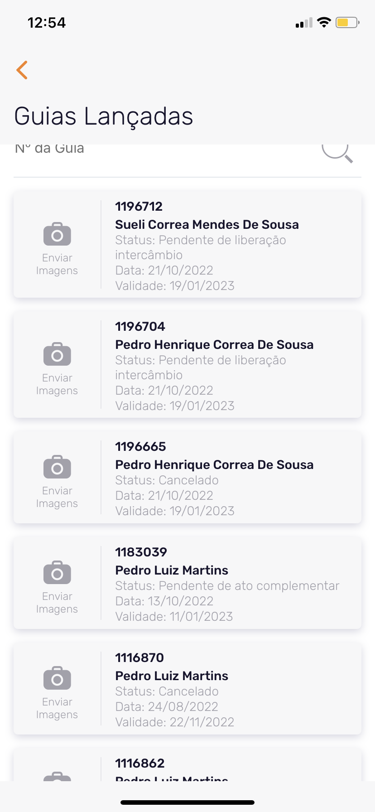Tap camera icon for guia 1196665
The height and width of the screenshot is (812, 375).
[57, 467]
